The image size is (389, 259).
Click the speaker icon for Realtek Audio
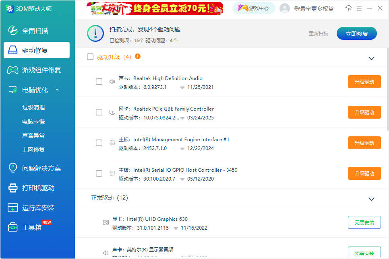[112, 82]
